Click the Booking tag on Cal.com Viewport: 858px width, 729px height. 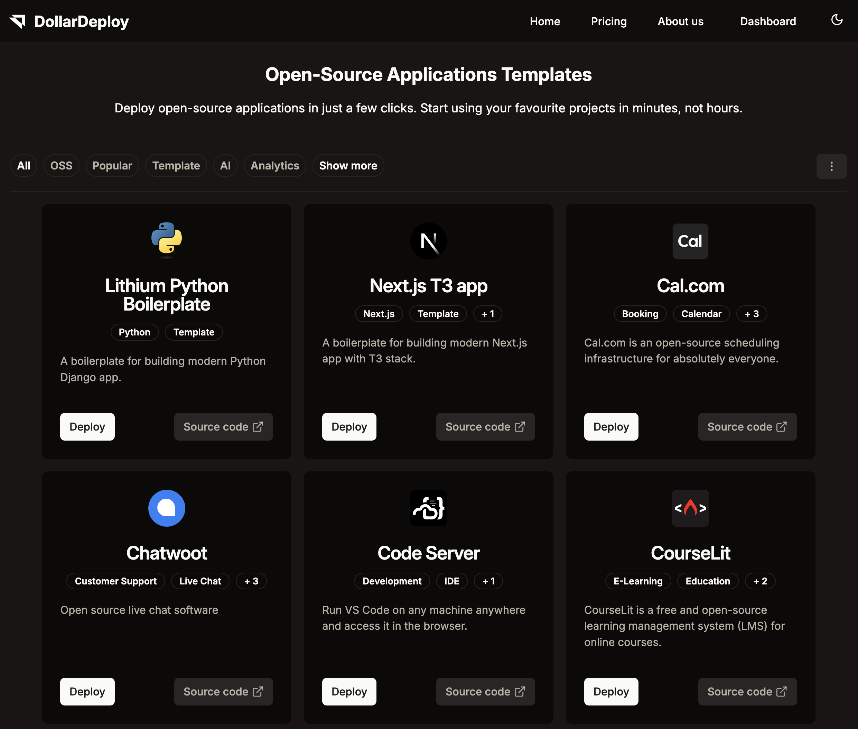coord(640,314)
